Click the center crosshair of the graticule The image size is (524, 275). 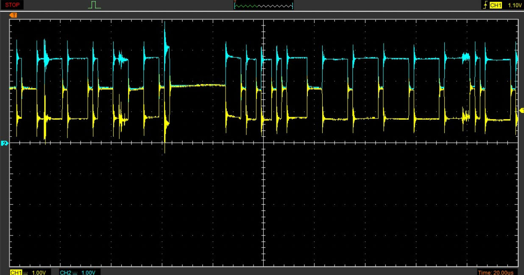pos(263,143)
